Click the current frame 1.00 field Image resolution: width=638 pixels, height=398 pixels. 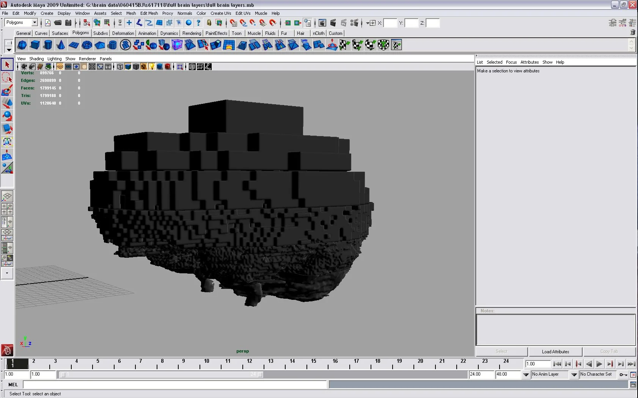click(538, 364)
